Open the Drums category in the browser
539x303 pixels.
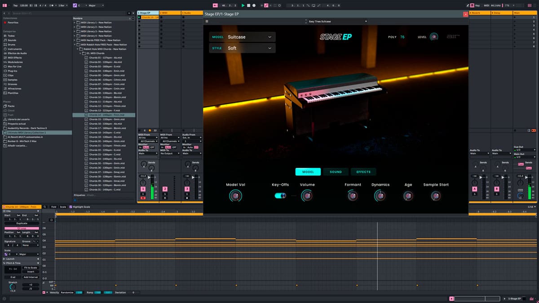[x=12, y=44]
